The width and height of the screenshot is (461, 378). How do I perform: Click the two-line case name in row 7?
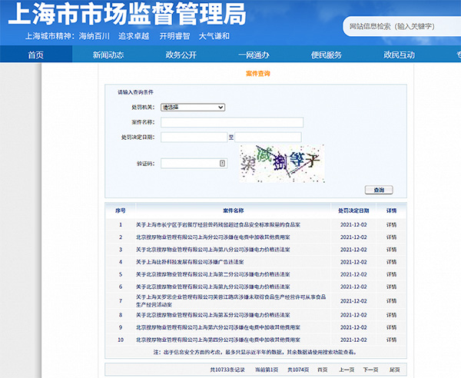coord(230,300)
